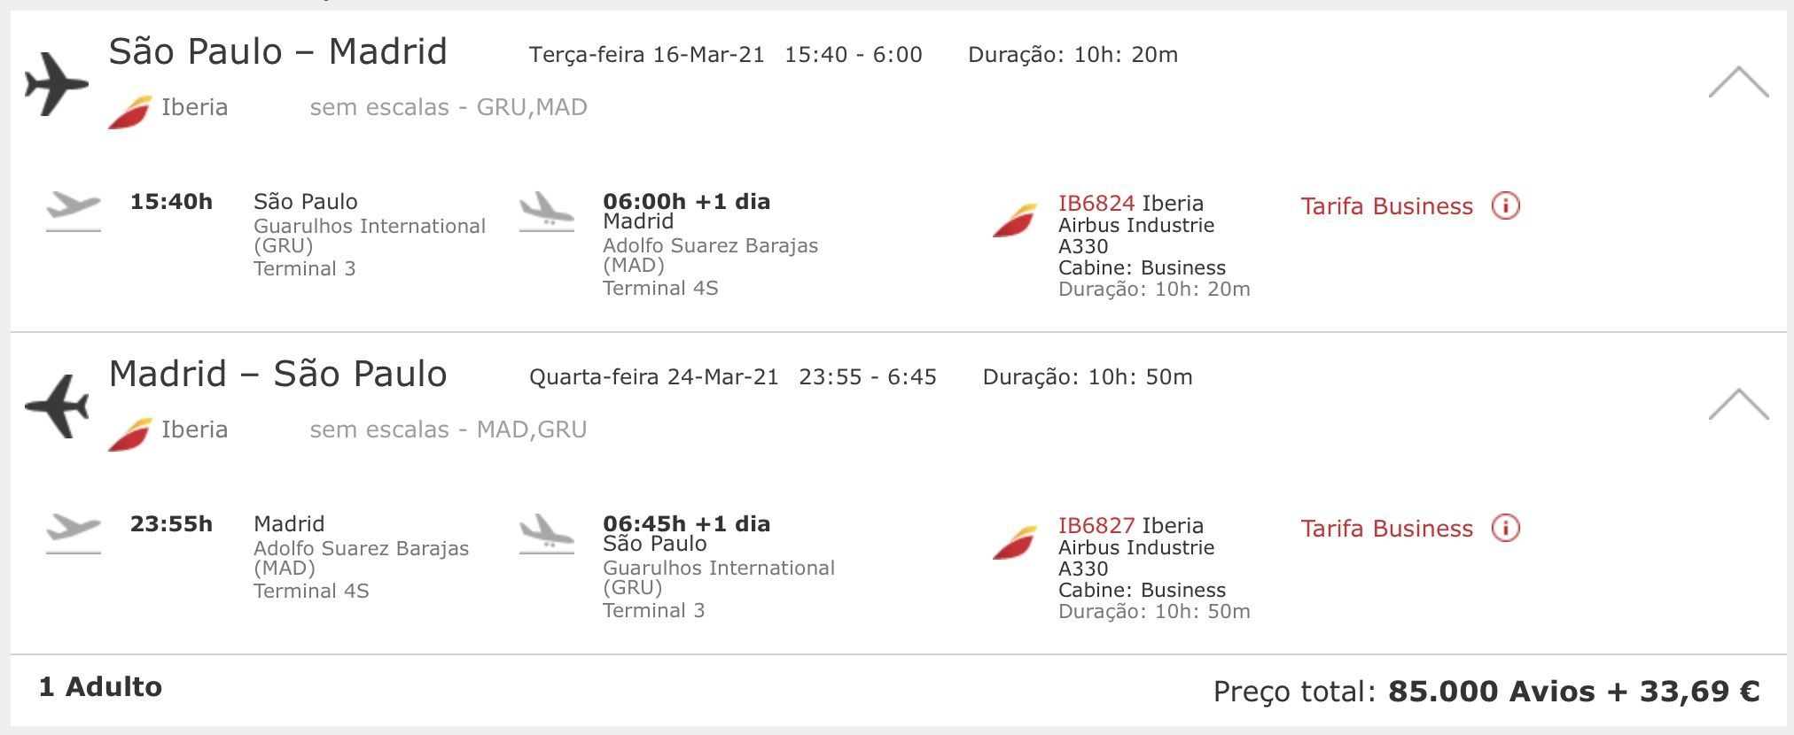Click the Iberia logo next to flight IB6824

pos(1015,220)
